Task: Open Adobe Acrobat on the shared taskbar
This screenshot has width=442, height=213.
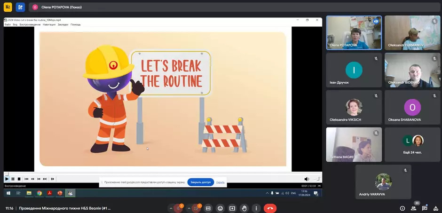Action: [x=50, y=193]
